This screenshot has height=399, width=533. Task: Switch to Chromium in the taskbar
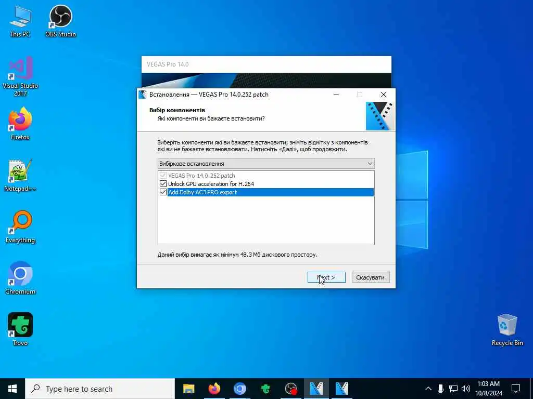click(x=239, y=389)
